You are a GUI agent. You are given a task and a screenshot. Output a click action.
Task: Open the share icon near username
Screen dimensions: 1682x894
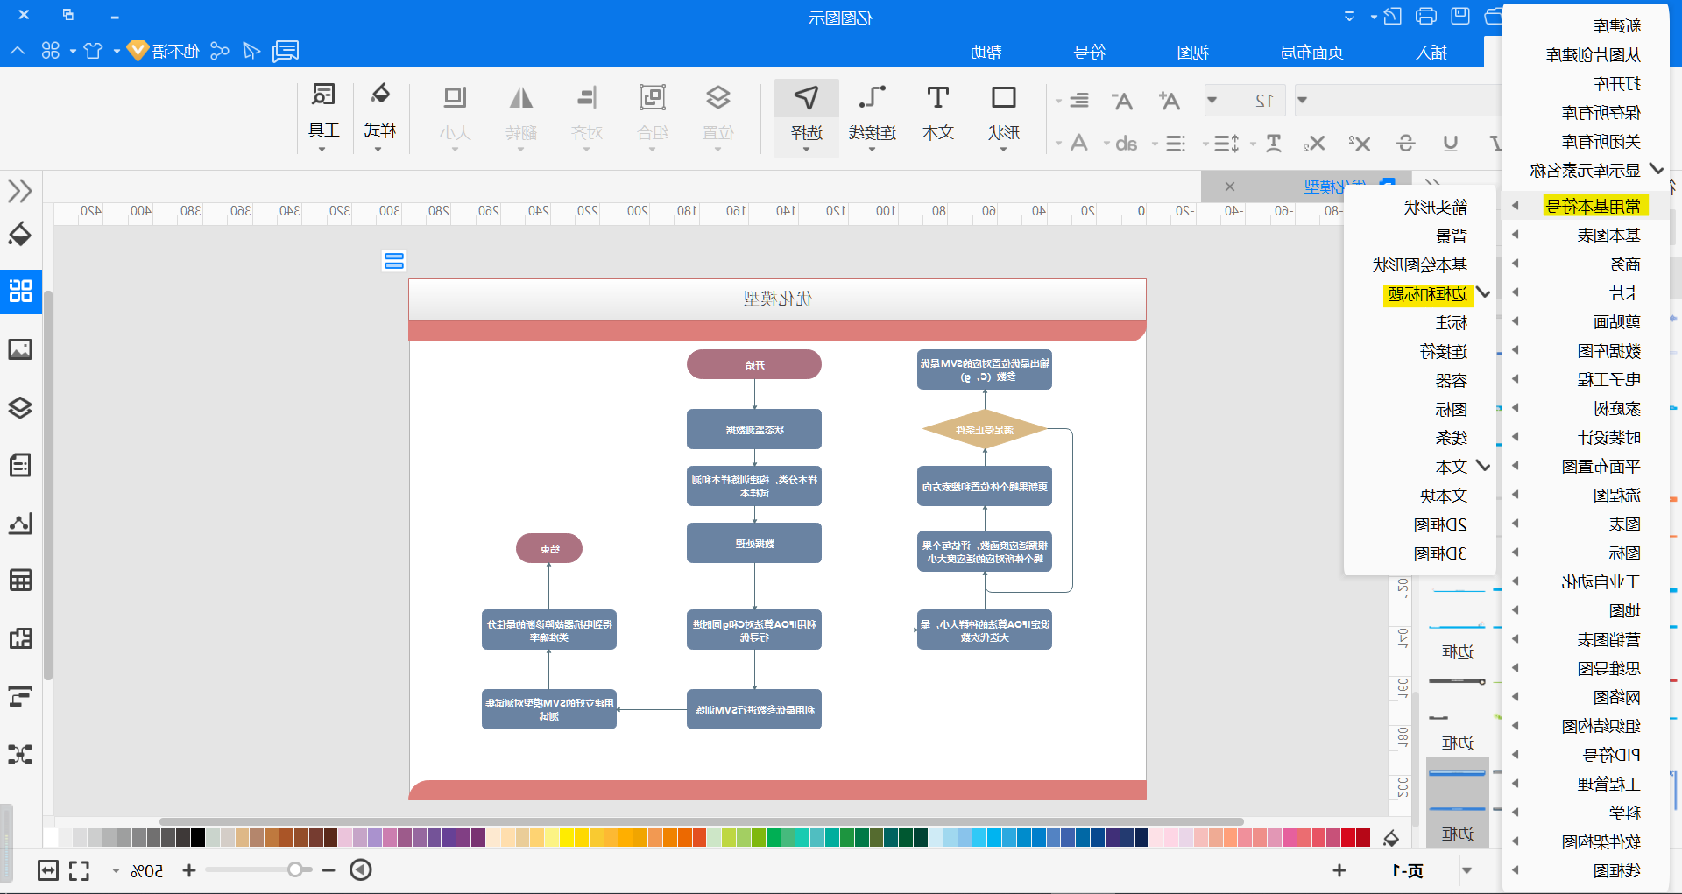[220, 51]
